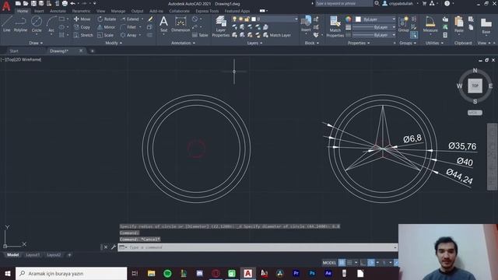This screenshot has height=280, width=498.
Task: Click the keyword search box
Action: pyautogui.click(x=344, y=3)
